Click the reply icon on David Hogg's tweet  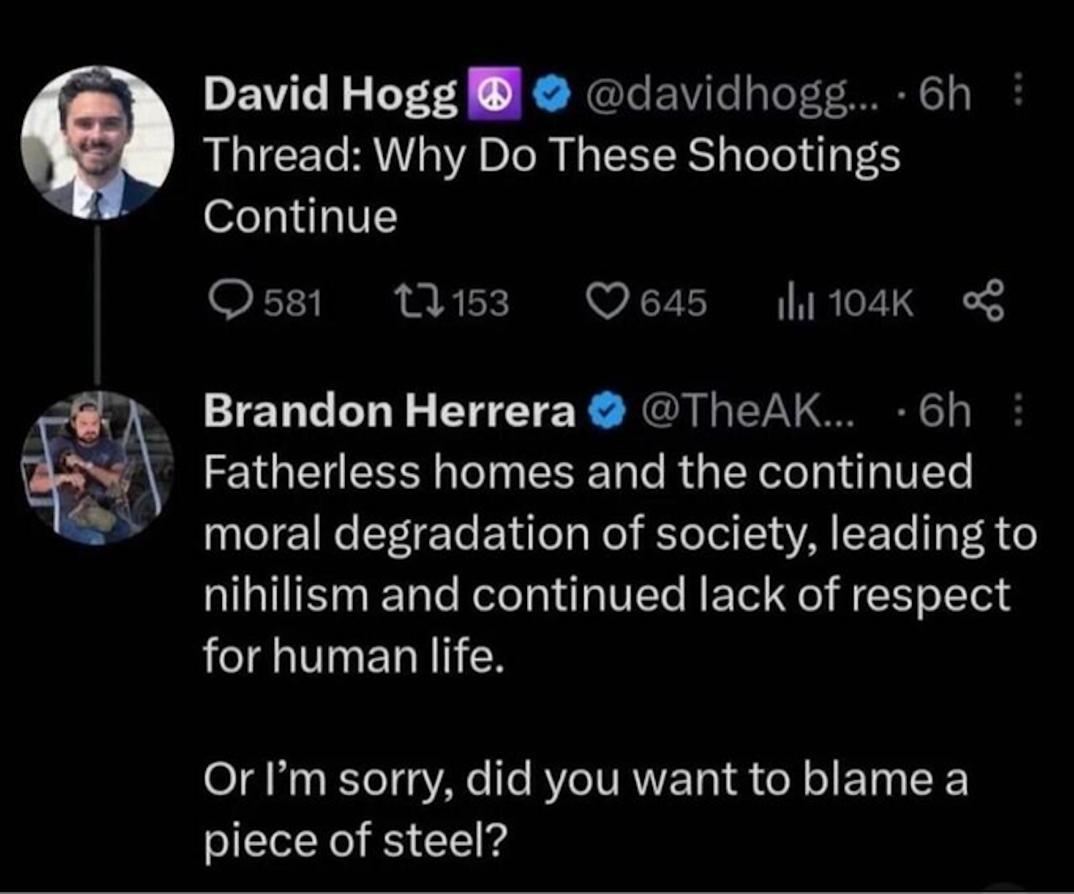[x=231, y=302]
